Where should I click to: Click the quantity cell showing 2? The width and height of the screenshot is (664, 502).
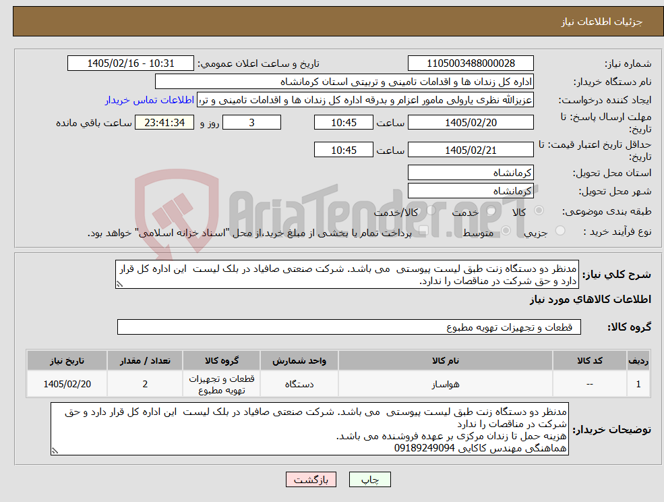click(145, 384)
